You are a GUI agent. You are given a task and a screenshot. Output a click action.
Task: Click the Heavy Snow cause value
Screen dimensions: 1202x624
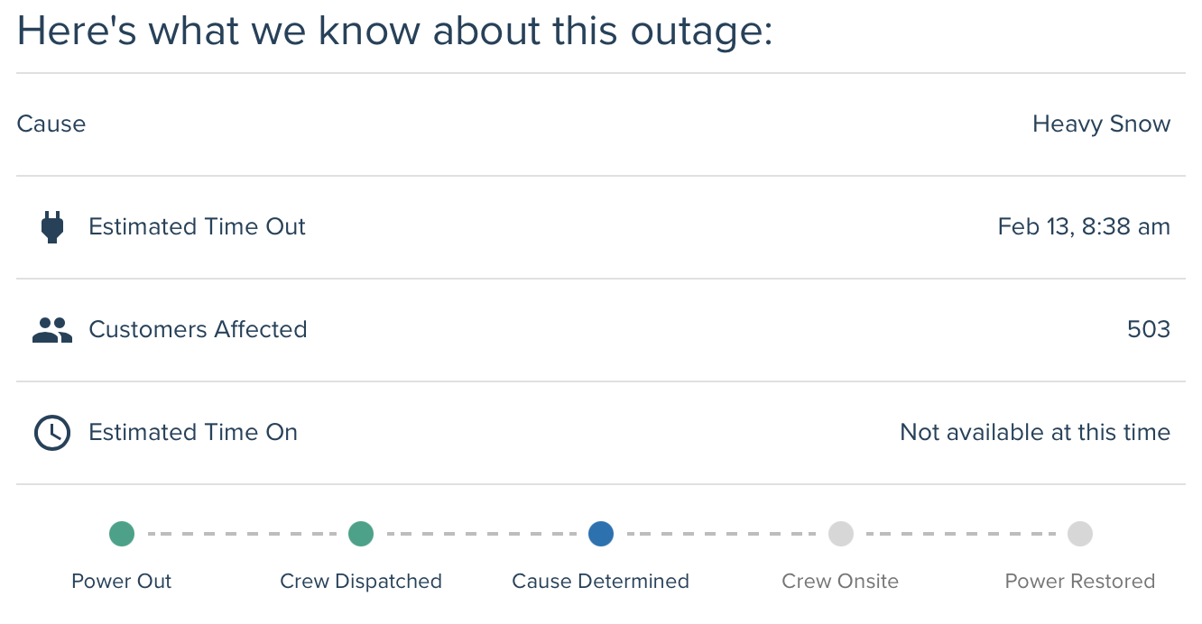tap(1101, 124)
